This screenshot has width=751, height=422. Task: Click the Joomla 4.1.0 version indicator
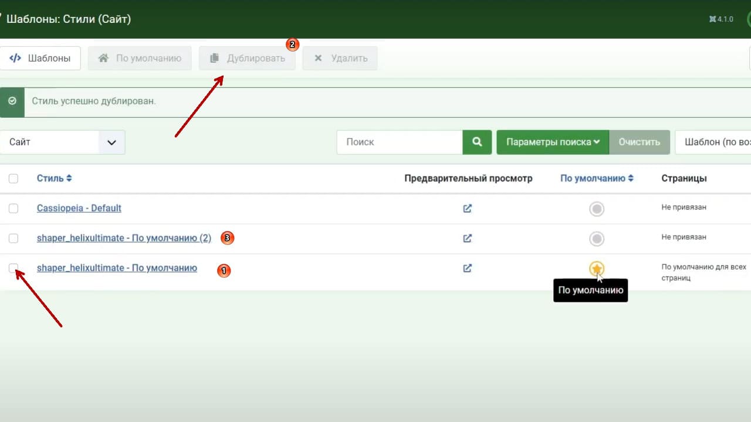(x=721, y=19)
